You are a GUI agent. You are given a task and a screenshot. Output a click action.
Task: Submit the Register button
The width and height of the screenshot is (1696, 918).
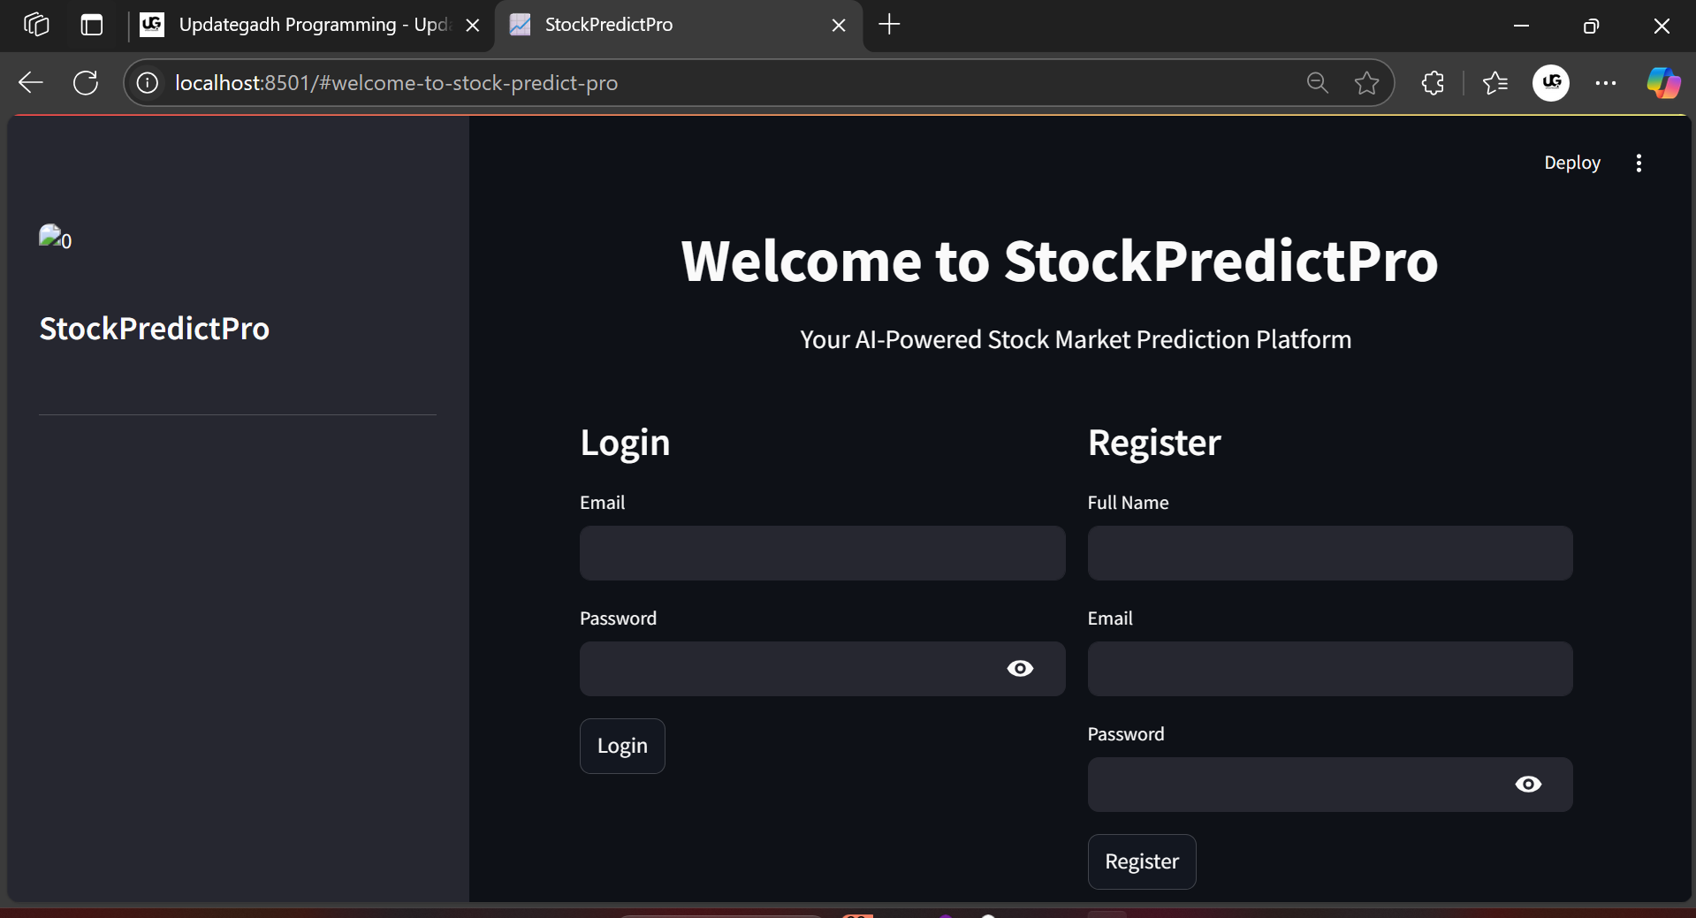pyautogui.click(x=1142, y=862)
